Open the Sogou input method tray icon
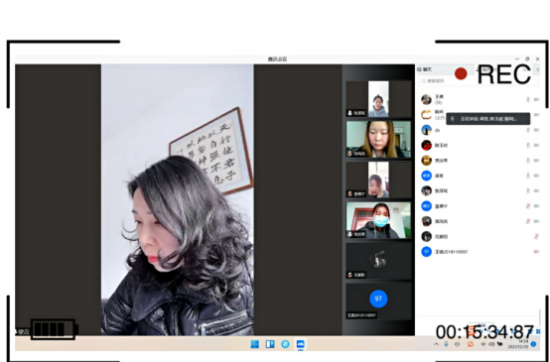Screen dimensions: 550x362 [471, 344]
